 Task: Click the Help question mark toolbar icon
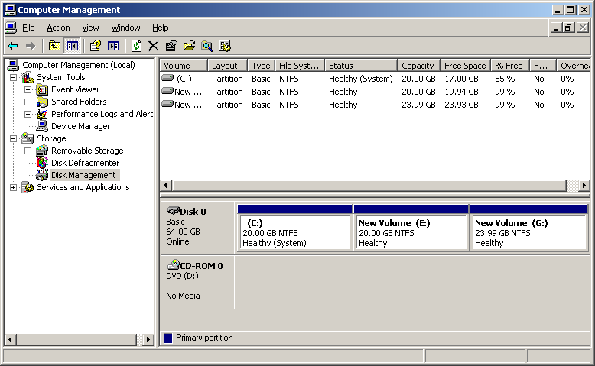point(96,47)
